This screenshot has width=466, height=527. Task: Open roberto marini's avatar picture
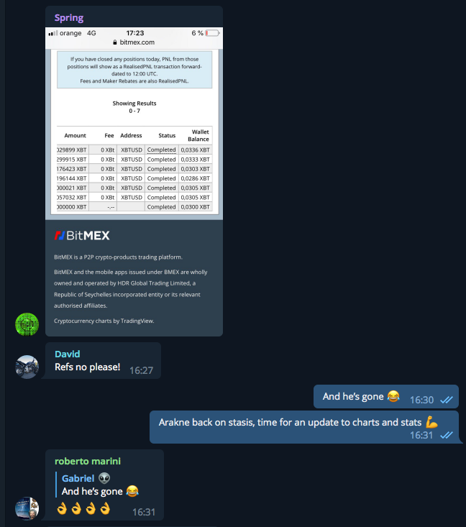pos(27,508)
